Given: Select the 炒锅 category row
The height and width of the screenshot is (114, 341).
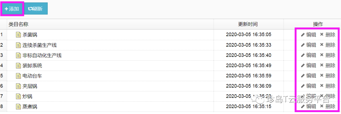Looking at the screenshot, I should coord(170,96).
